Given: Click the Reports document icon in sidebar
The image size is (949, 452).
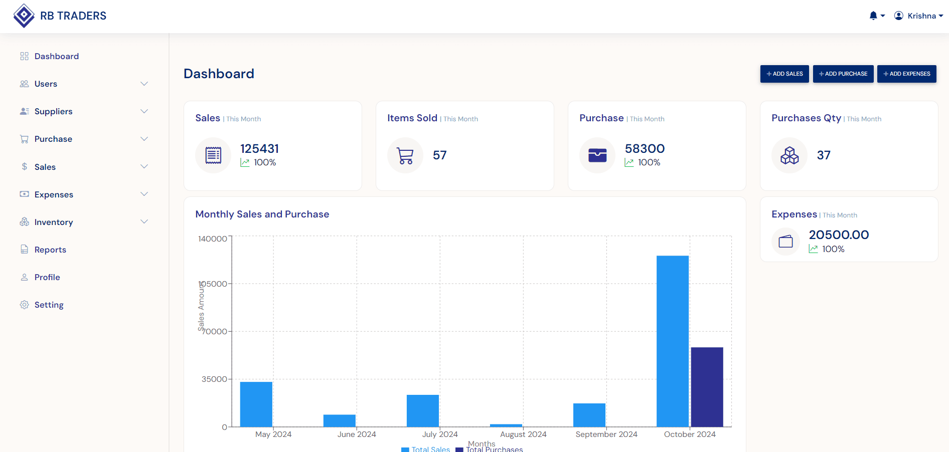Looking at the screenshot, I should coord(24,249).
